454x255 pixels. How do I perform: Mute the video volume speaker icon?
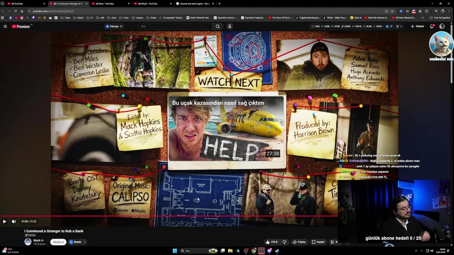(14, 221)
